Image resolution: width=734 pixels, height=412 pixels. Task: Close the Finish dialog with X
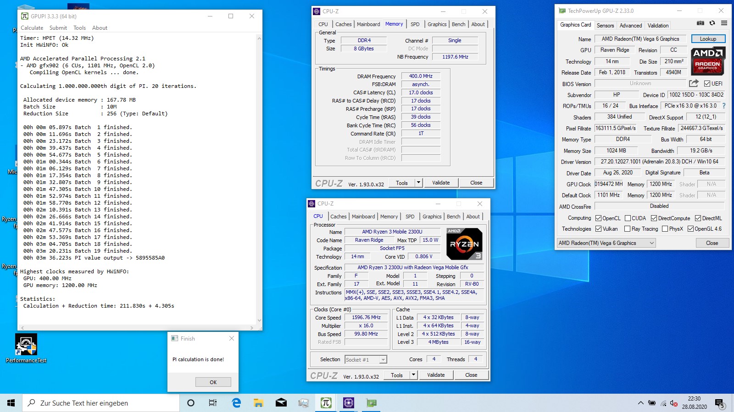point(232,338)
